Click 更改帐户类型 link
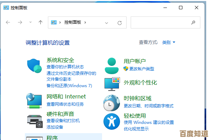The height and width of the screenshot is (140, 210). [x=141, y=69]
